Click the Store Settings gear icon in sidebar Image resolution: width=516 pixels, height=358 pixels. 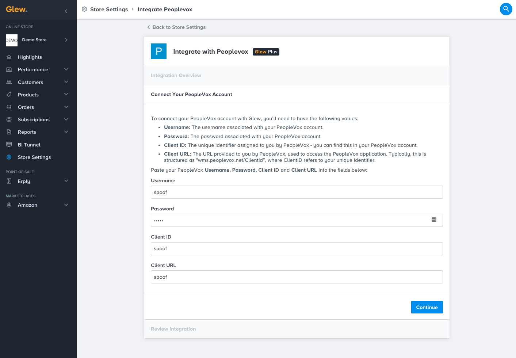click(9, 157)
